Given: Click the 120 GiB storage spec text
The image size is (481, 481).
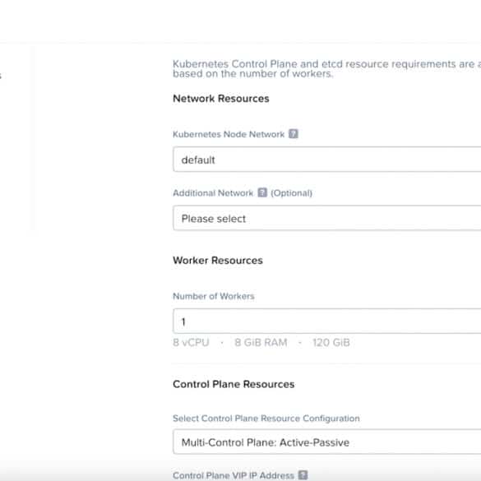Looking at the screenshot, I should (331, 342).
